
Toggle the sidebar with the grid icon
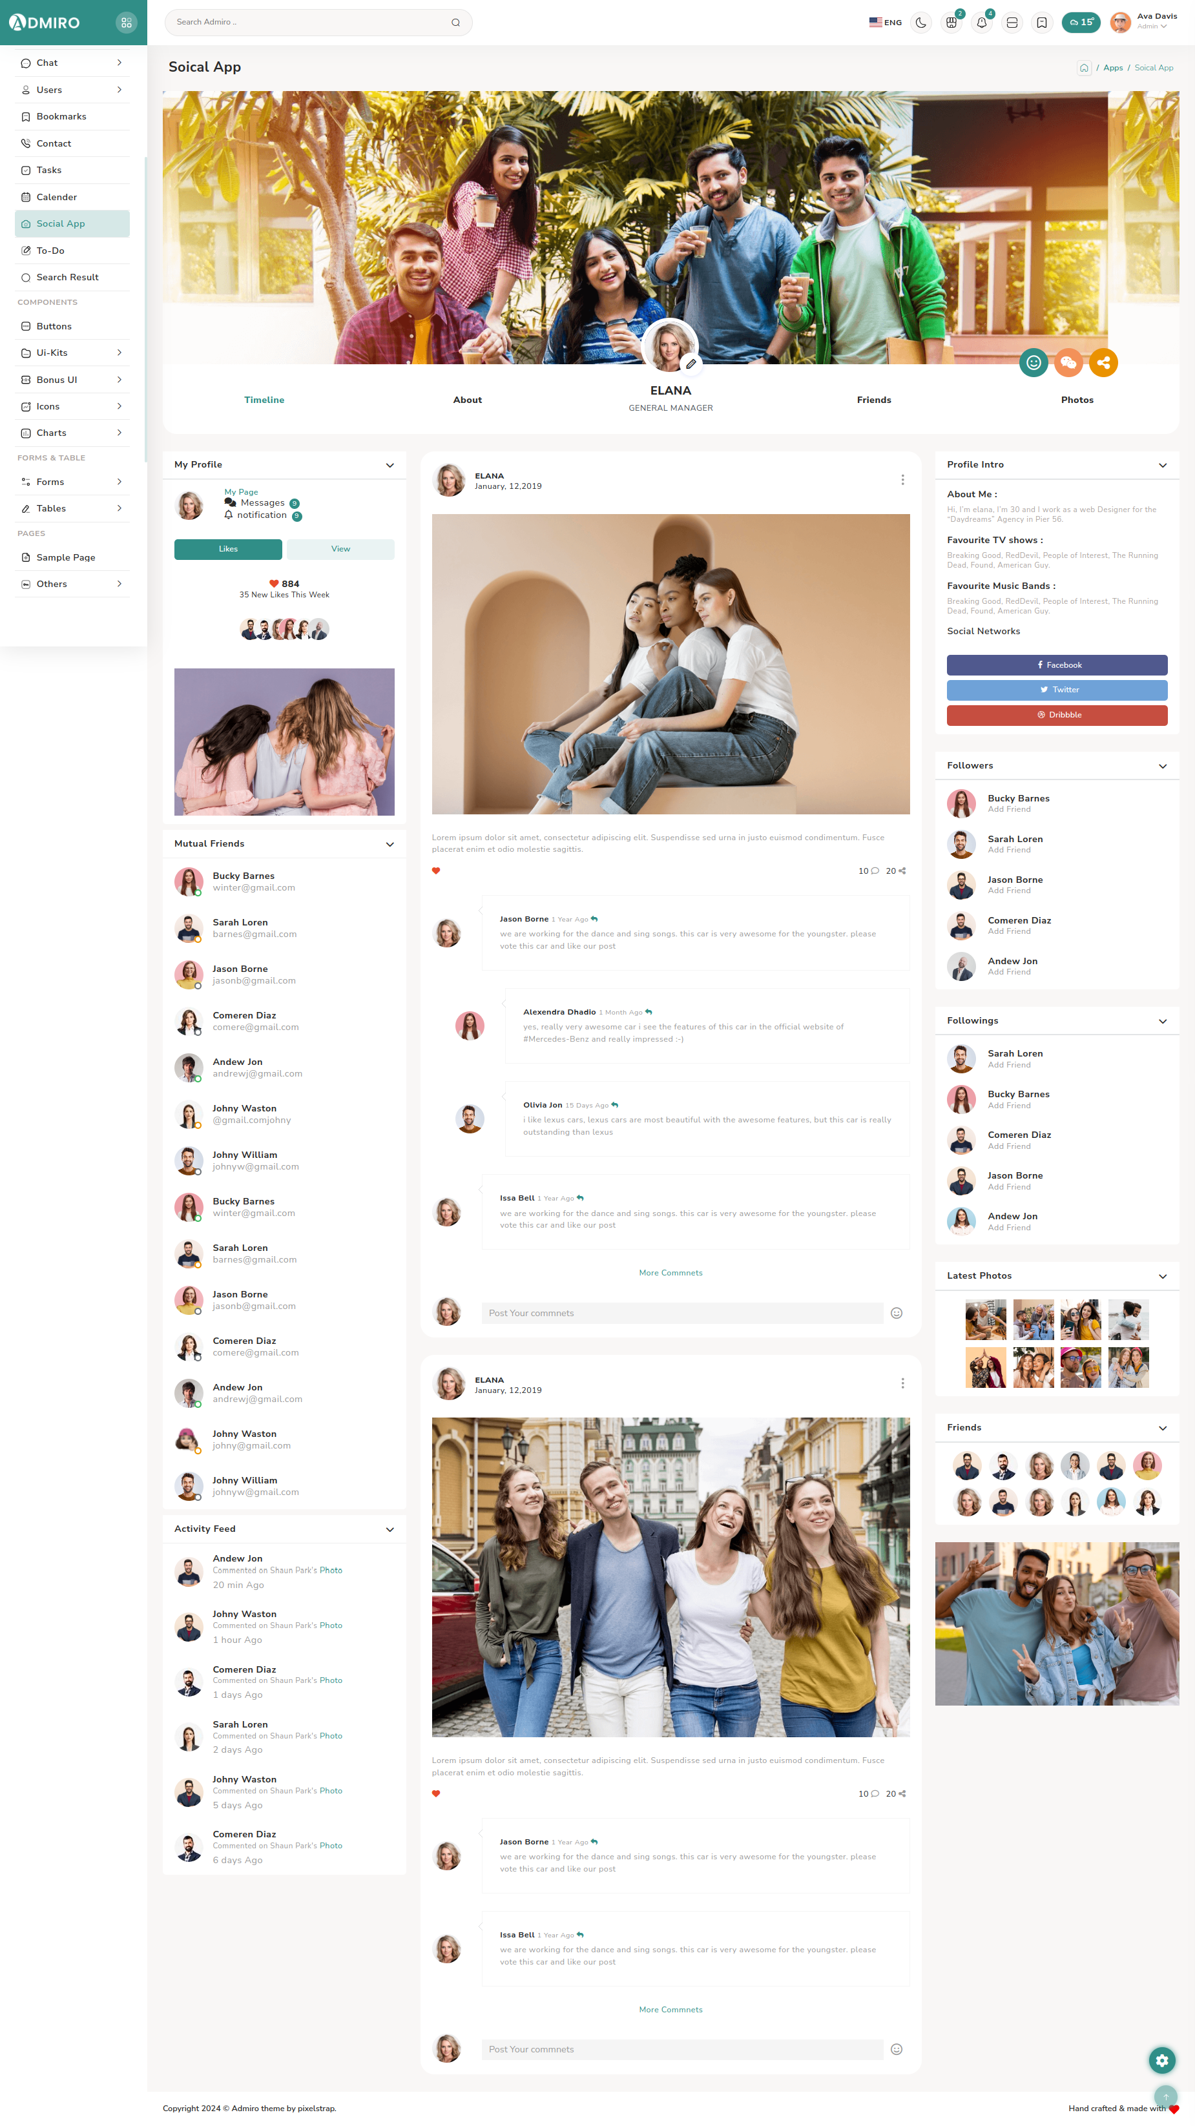pyautogui.click(x=126, y=23)
